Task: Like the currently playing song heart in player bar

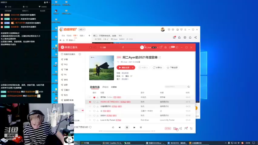Action: tap(90, 127)
